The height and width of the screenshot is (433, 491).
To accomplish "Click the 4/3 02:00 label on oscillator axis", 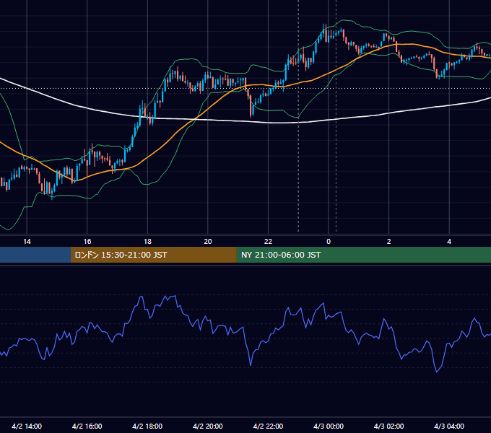I will (x=388, y=426).
